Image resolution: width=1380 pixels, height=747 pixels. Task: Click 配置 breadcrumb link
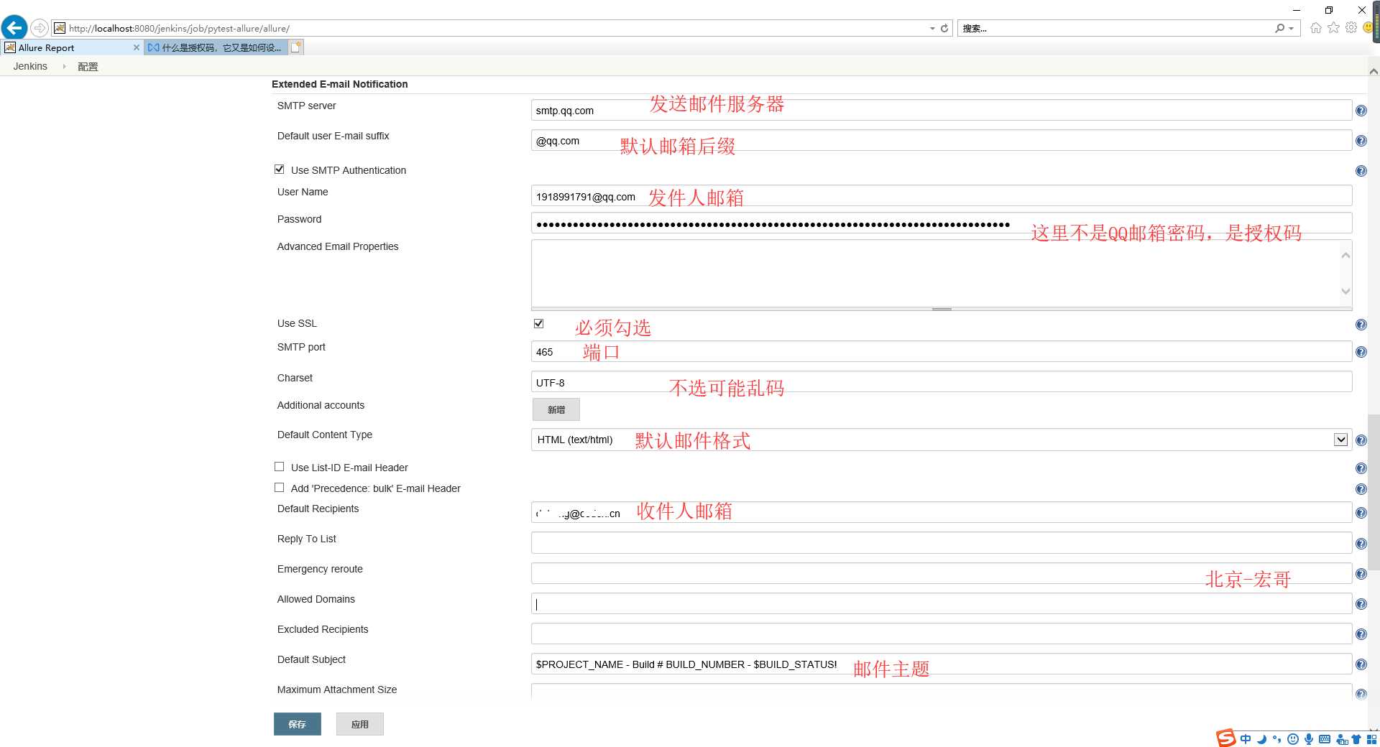[x=88, y=66]
